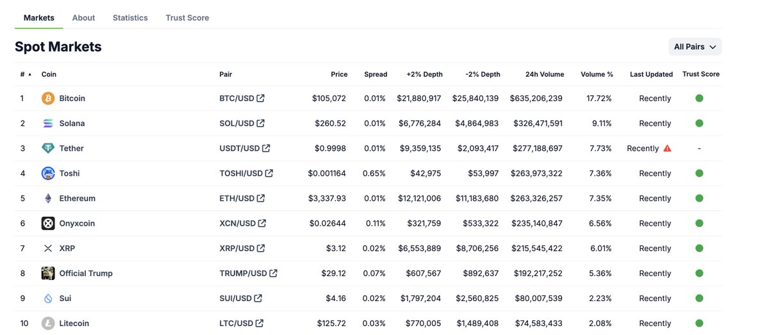
Task: Open external link icon beside TOSHI/USD
Action: tap(269, 173)
